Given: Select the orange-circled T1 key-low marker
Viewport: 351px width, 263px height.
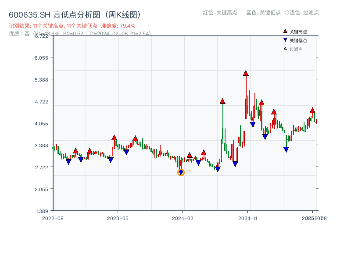Looking at the screenshot, I should pos(181,172).
